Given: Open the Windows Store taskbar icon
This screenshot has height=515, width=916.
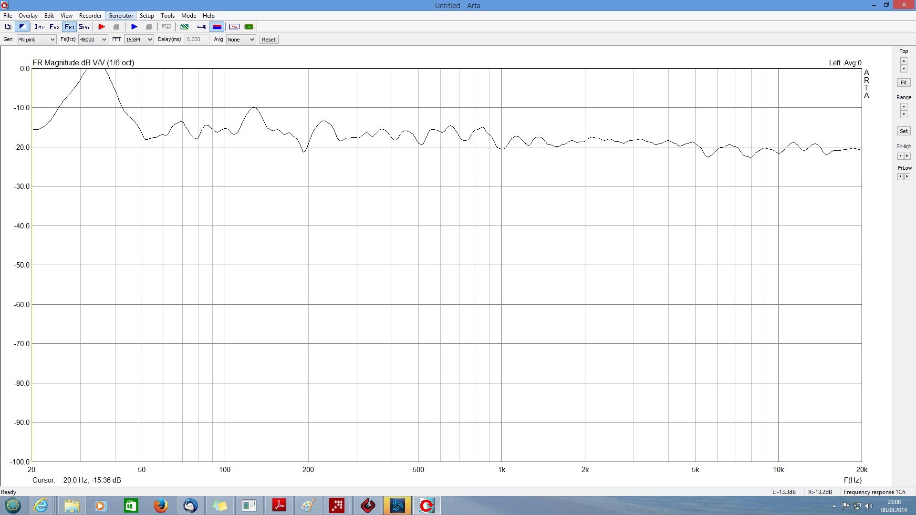Looking at the screenshot, I should point(131,505).
